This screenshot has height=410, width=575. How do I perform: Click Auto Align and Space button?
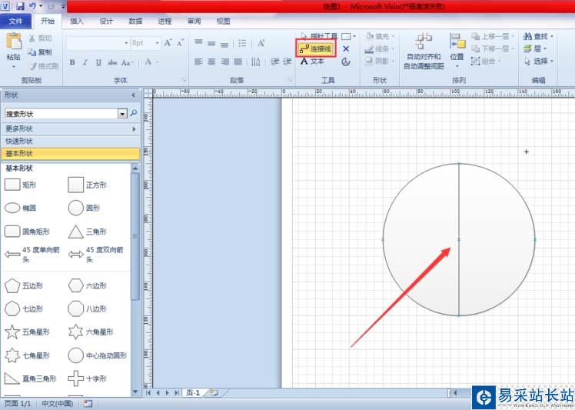coord(424,51)
